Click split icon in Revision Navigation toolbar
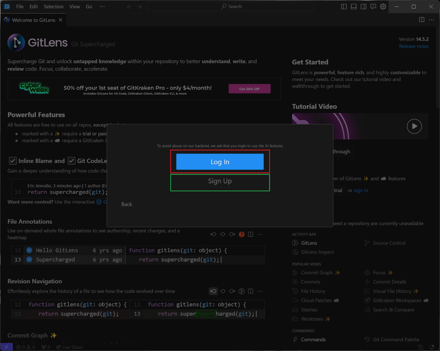 [250, 291]
